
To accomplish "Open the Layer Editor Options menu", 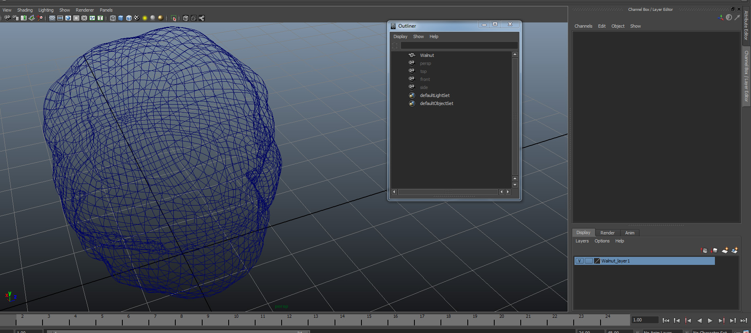I will point(602,241).
